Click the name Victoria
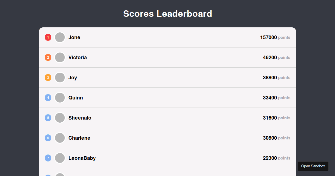The height and width of the screenshot is (176, 335). point(78,57)
